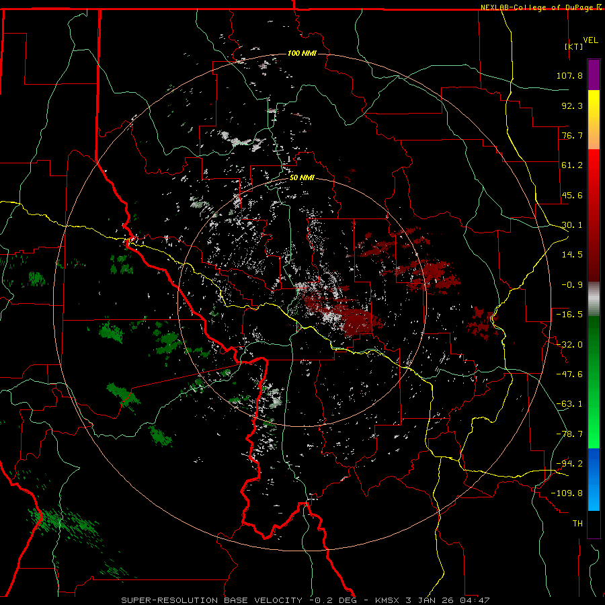Screen dimensions: 605x605
Task: Click the 50 NMI range ring label
Action: (x=302, y=178)
